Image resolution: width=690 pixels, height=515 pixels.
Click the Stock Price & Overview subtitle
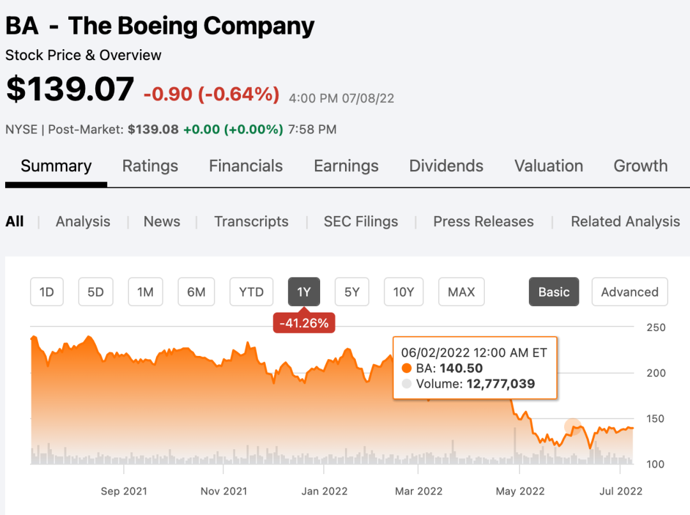coord(83,56)
